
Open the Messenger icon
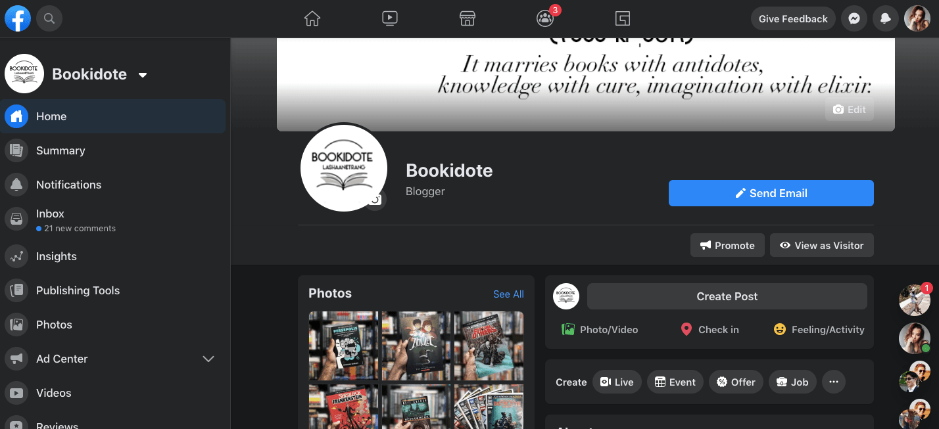tap(854, 19)
